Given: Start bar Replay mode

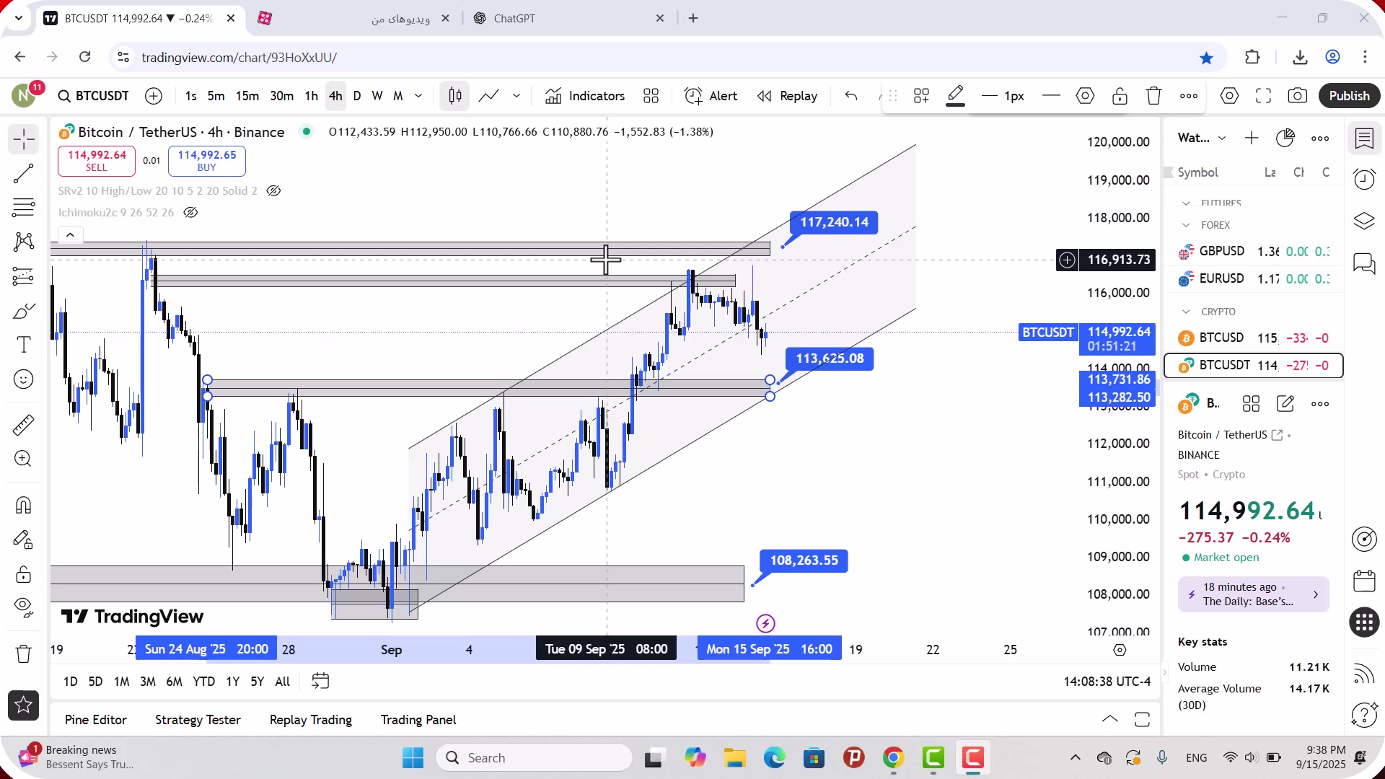Looking at the screenshot, I should pos(787,96).
